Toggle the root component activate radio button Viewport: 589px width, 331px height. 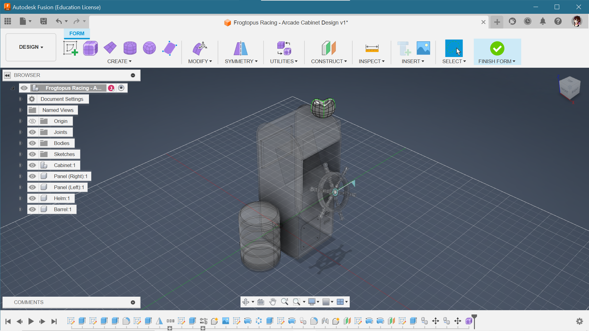coord(121,88)
